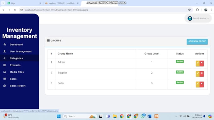Open the taskbar clock and date
This screenshot has height=120, width=214.
tap(197, 116)
